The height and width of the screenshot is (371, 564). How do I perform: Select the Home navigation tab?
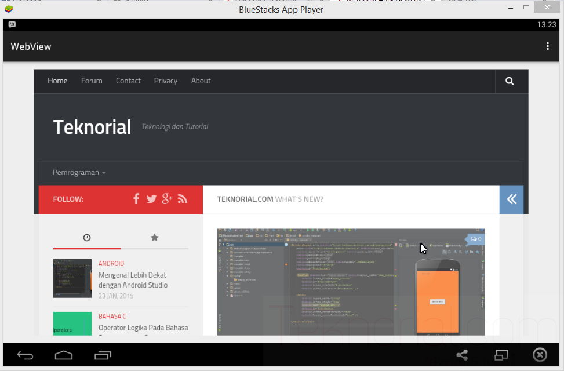point(57,81)
